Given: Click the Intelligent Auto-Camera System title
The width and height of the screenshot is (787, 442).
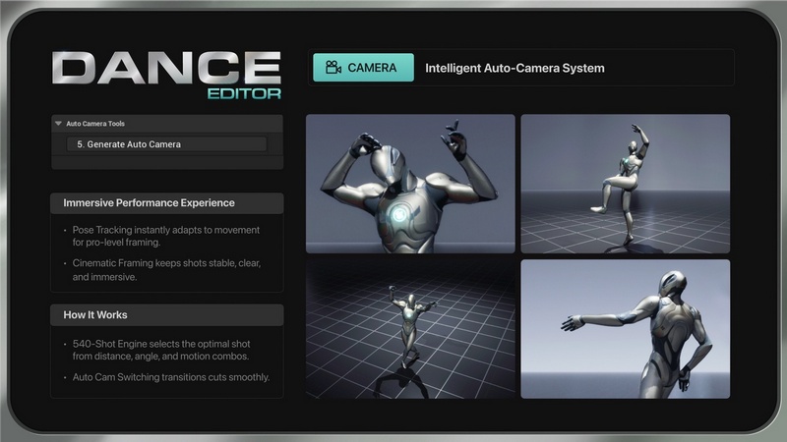Looking at the screenshot, I should (515, 68).
